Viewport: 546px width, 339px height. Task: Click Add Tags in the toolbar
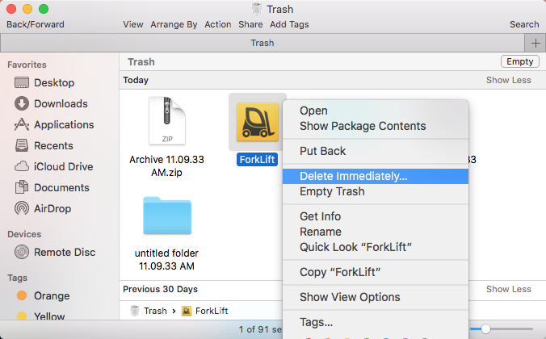pos(289,24)
